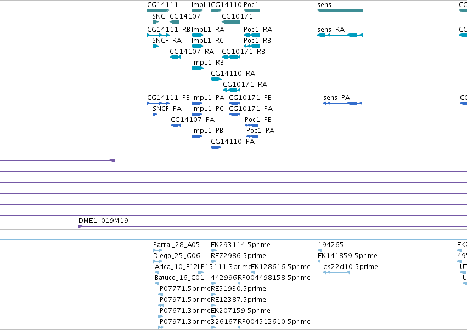Click the Poc1 gene bar
The height and width of the screenshot is (330, 467).
pyautogui.click(x=252, y=10)
